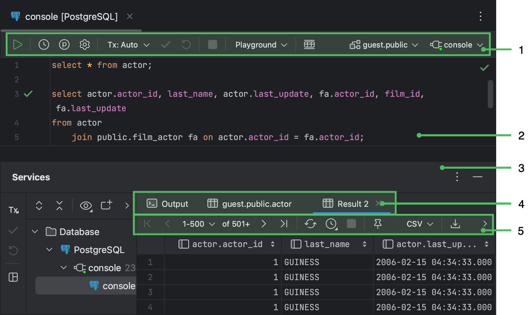This screenshot has height=315, width=531.
Task: Open the Tx: Auto transaction dropdown
Action: click(127, 44)
